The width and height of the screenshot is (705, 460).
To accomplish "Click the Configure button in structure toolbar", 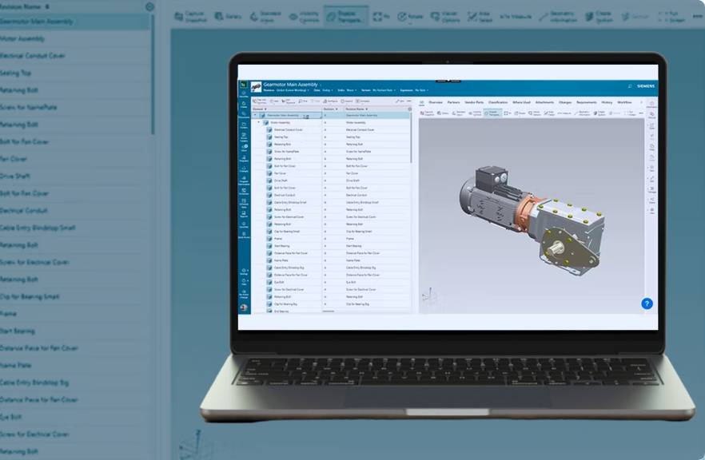I will click(325, 101).
